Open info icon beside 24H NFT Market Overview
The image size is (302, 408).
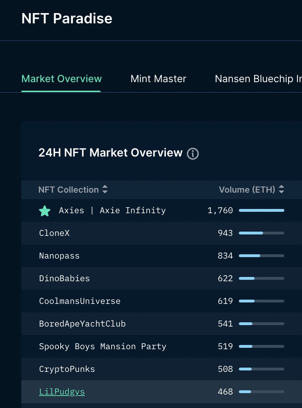pyautogui.click(x=193, y=153)
